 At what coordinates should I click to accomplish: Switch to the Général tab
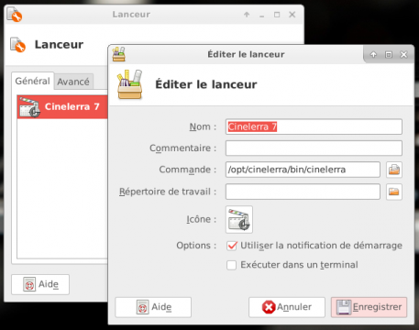click(x=32, y=81)
